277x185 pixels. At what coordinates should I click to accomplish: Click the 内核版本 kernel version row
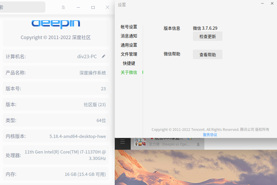(55, 136)
